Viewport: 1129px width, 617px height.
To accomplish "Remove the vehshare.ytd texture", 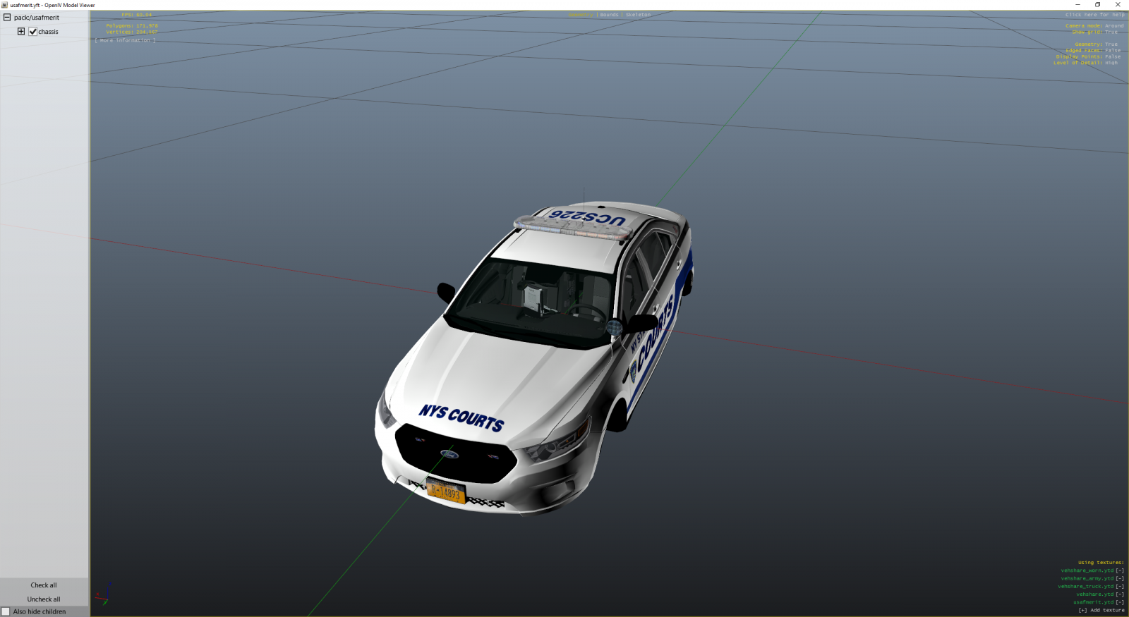I will point(1120,594).
